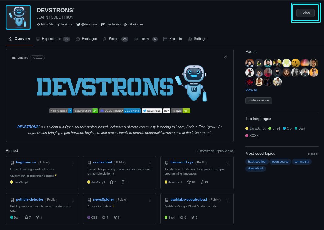Click the yellow smiley face member avatar
Image resolution: width=324 pixels, height=230 pixels.
pyautogui.click(x=296, y=63)
